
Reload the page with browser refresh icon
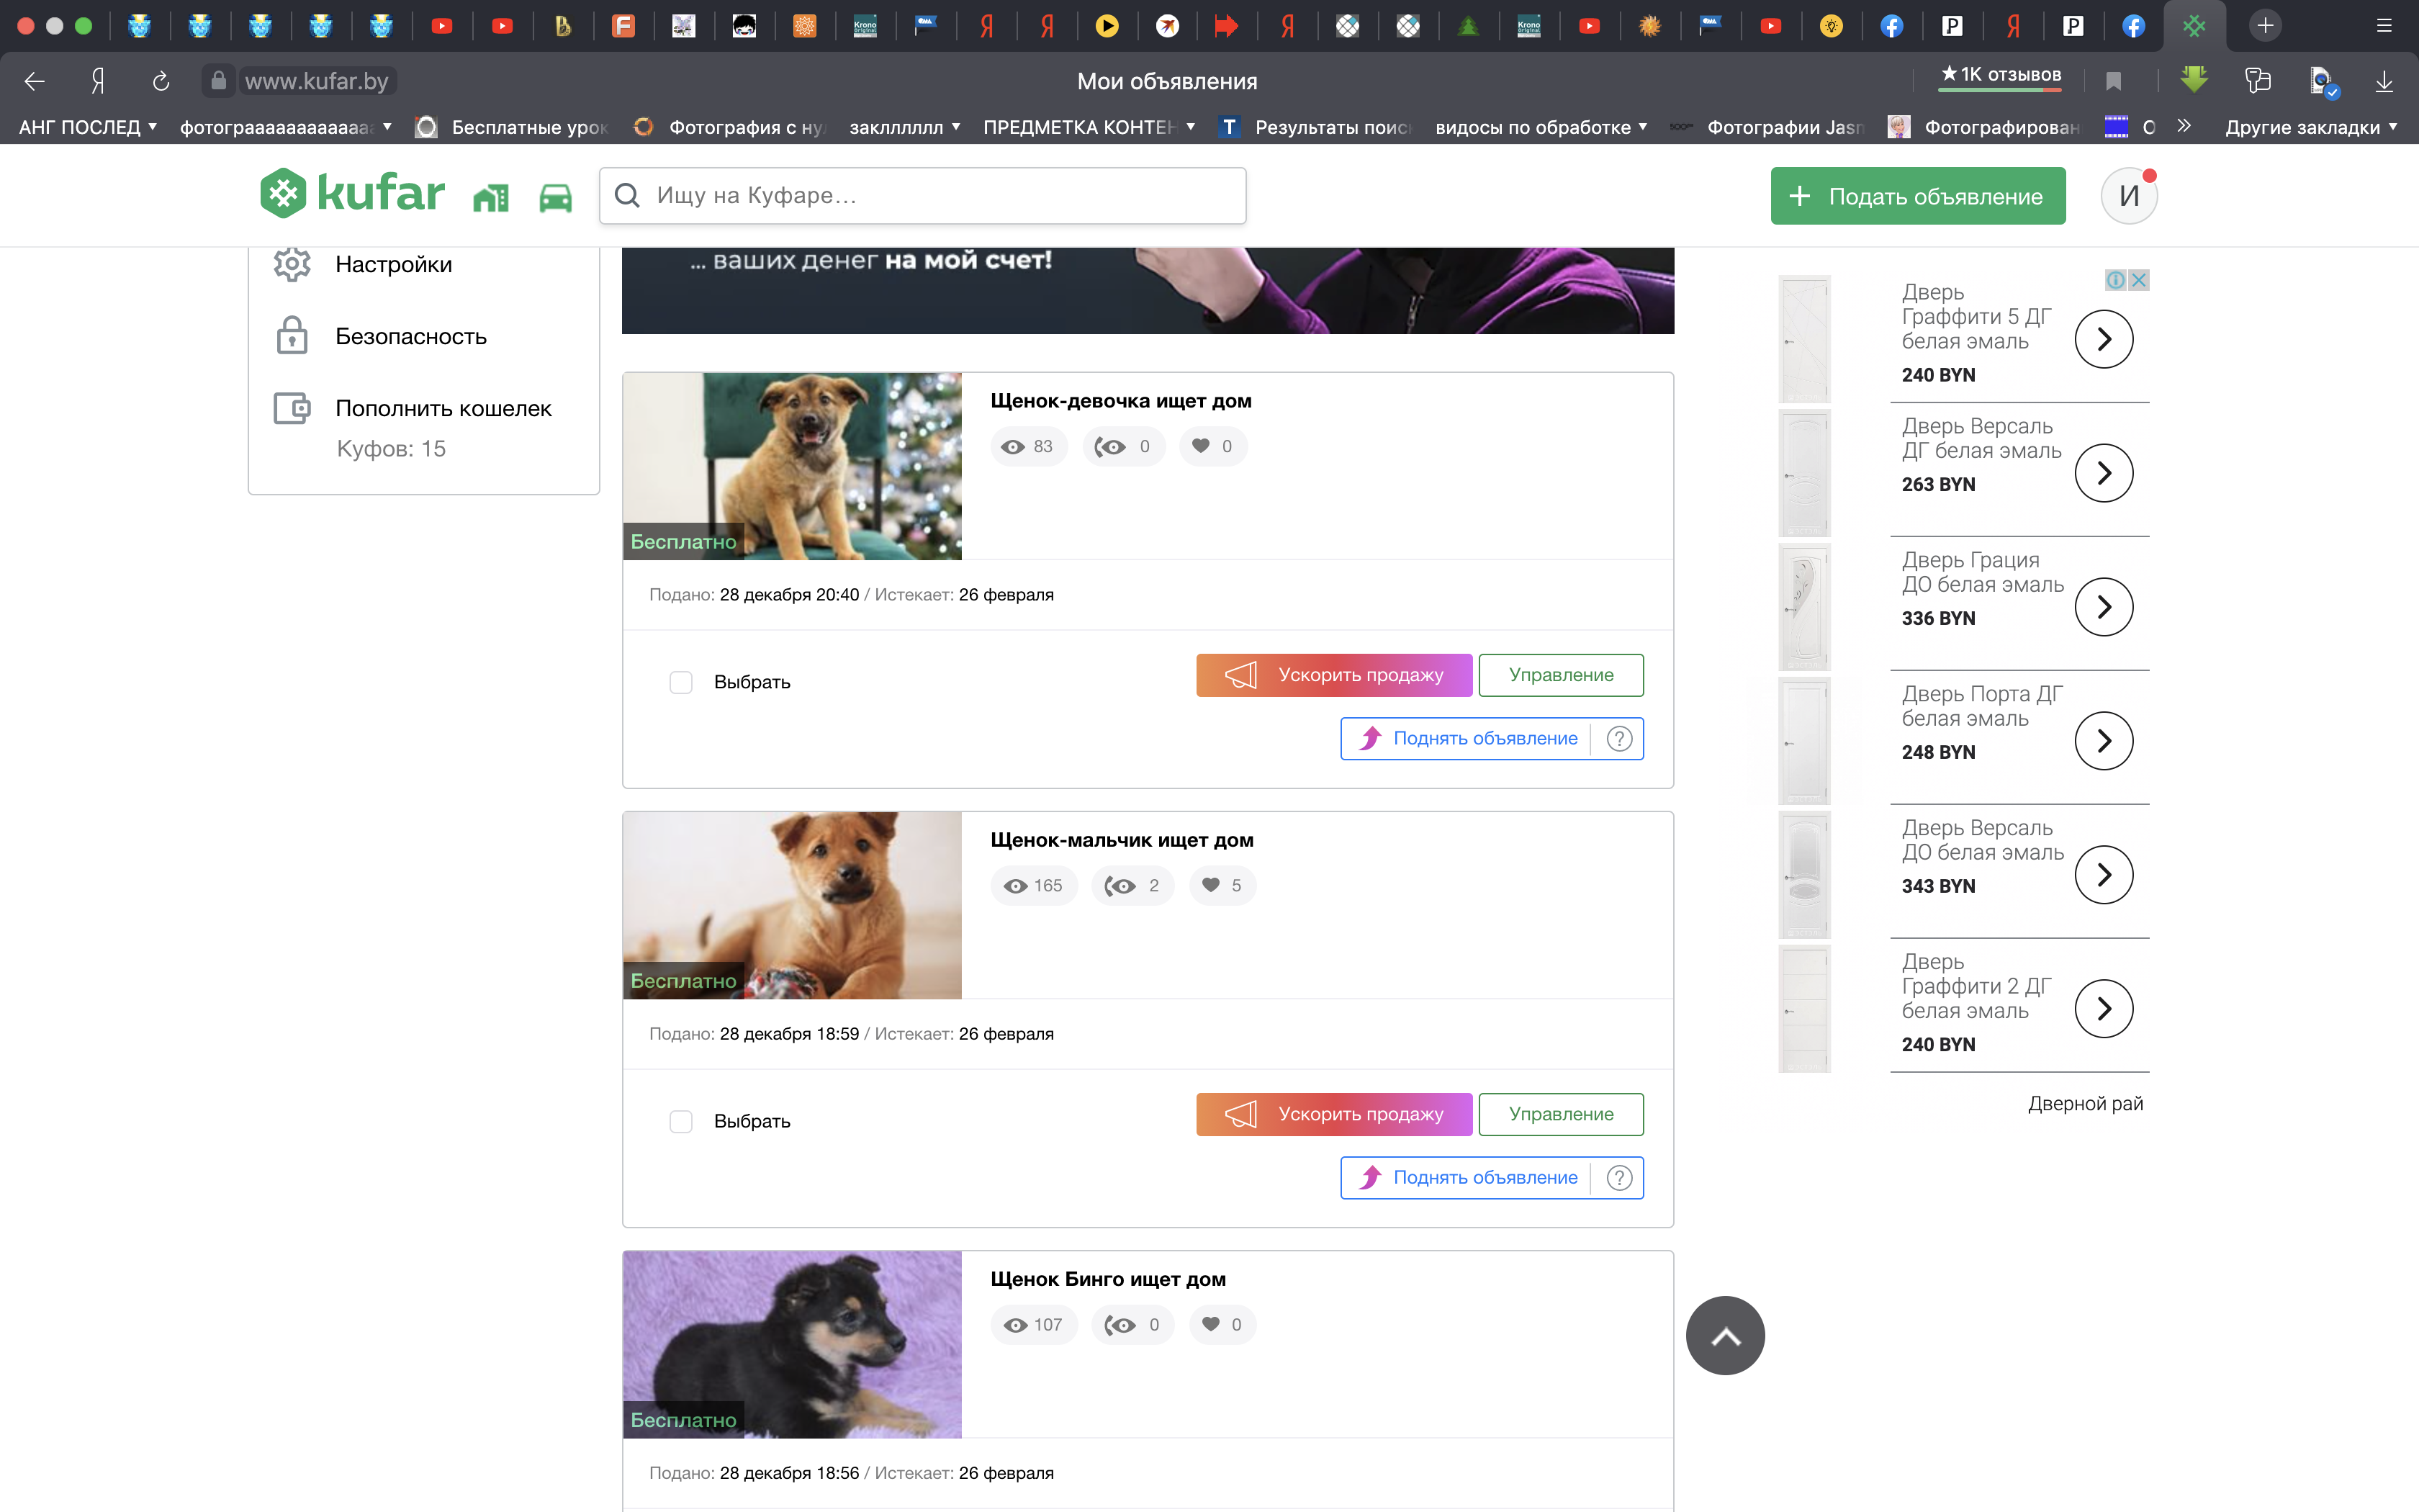pos(160,81)
